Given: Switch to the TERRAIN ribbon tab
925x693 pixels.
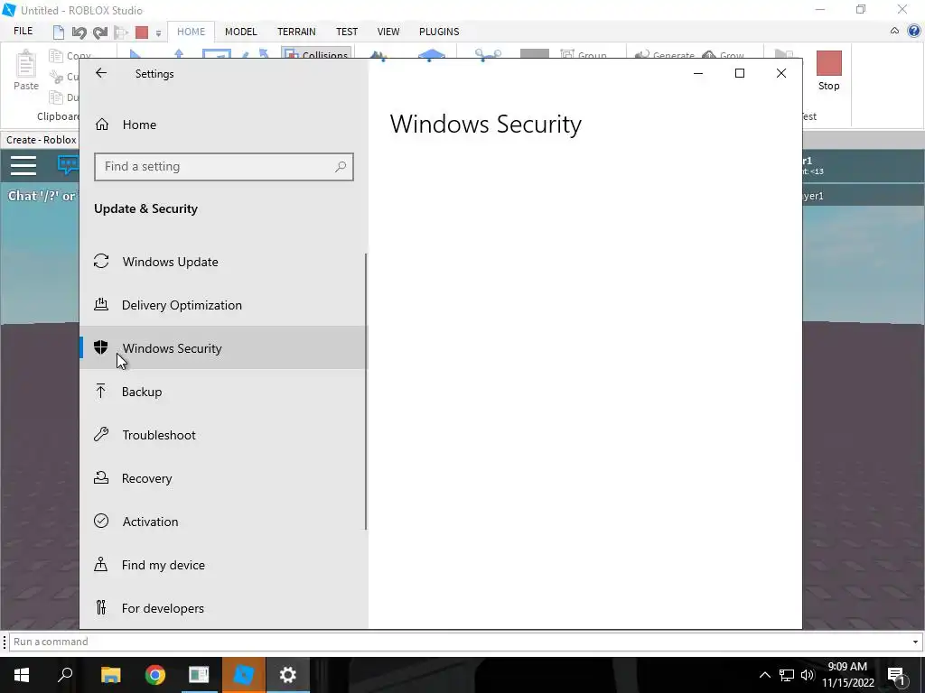Looking at the screenshot, I should pos(296,32).
